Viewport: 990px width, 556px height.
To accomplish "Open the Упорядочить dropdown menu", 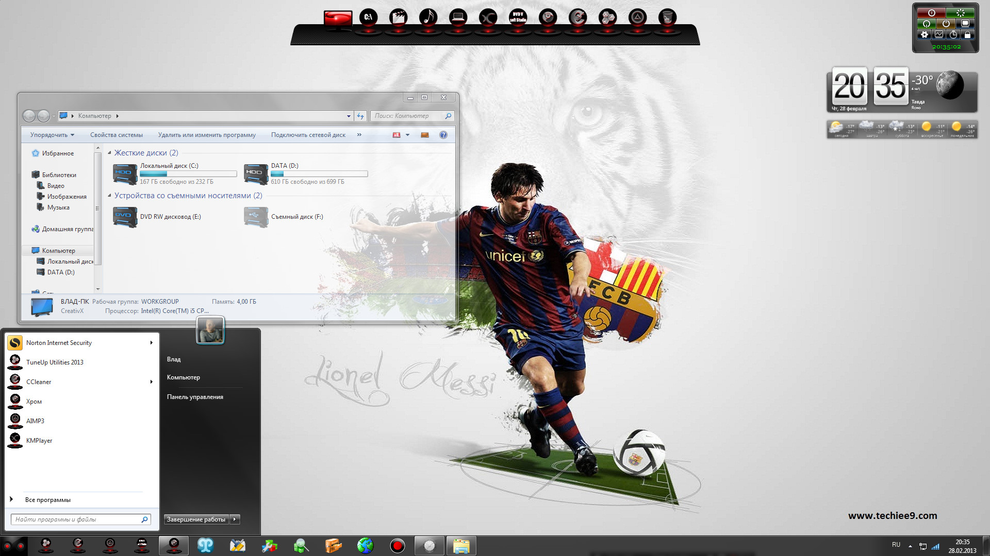I will click(x=52, y=135).
